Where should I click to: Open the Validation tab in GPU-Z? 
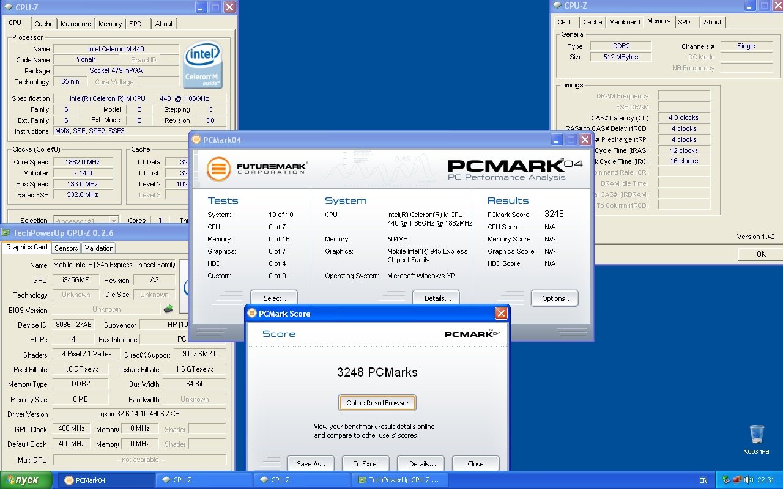tap(98, 248)
